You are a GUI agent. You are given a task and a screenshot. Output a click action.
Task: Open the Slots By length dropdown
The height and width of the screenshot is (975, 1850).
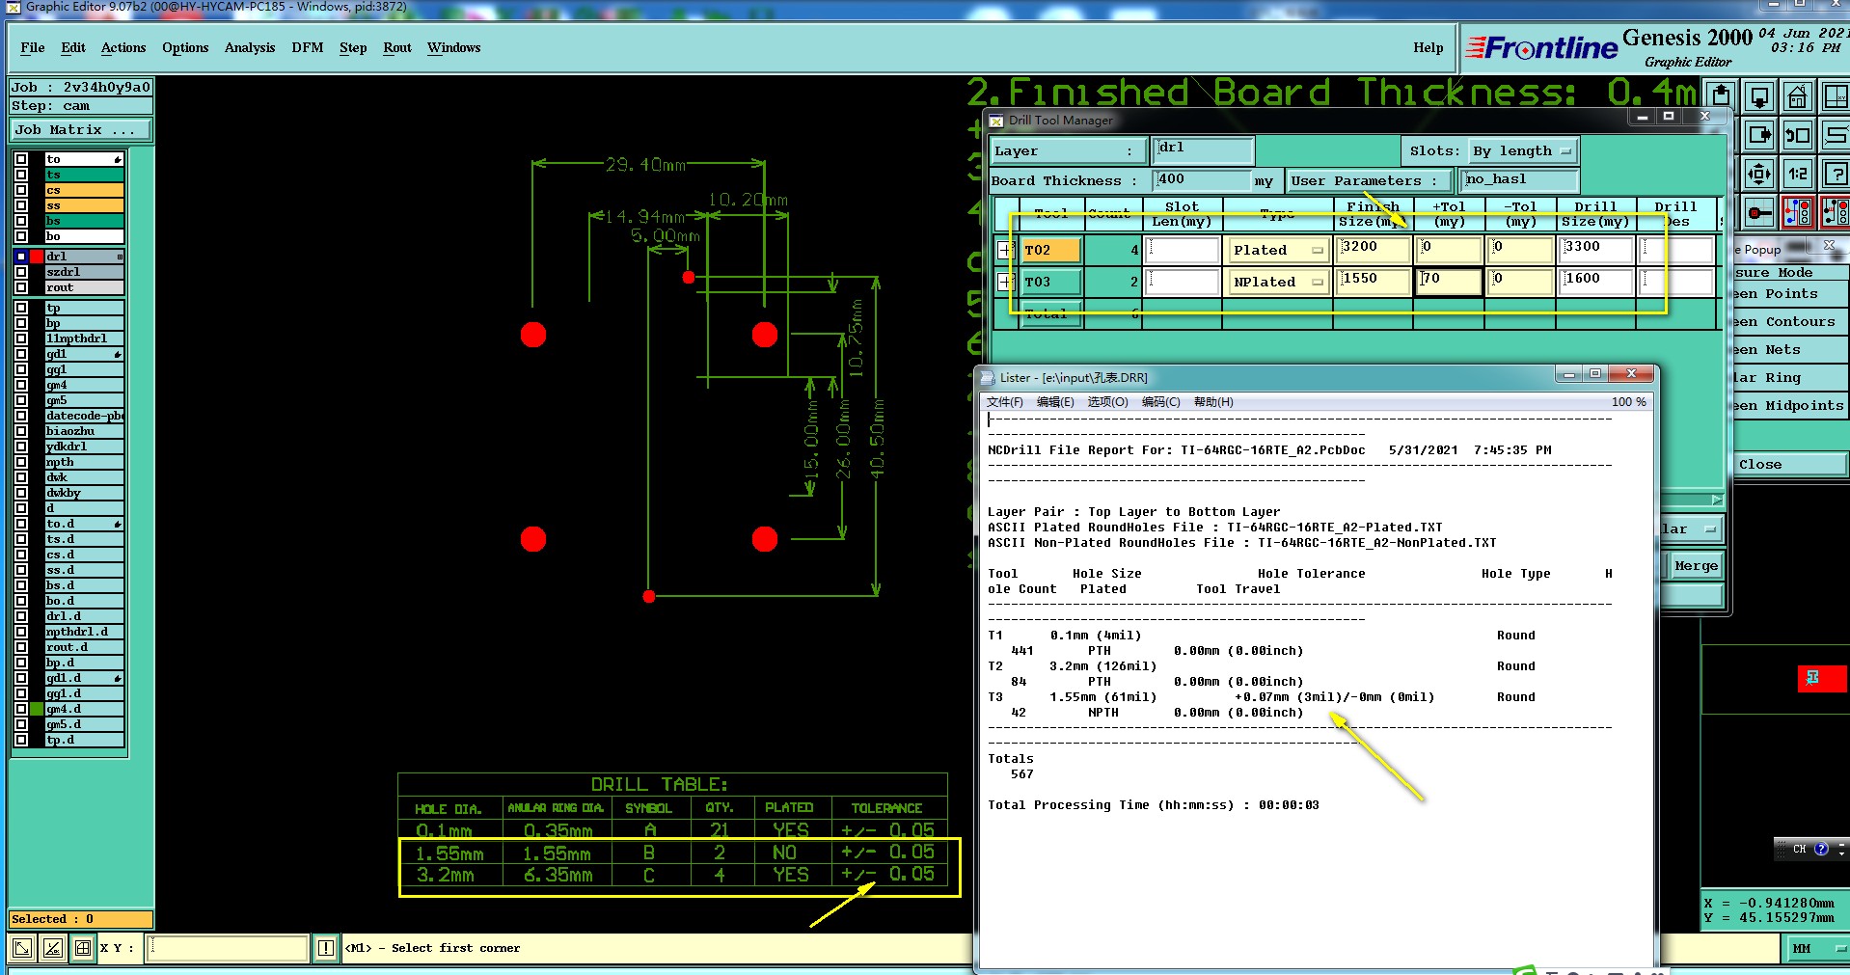1523,151
